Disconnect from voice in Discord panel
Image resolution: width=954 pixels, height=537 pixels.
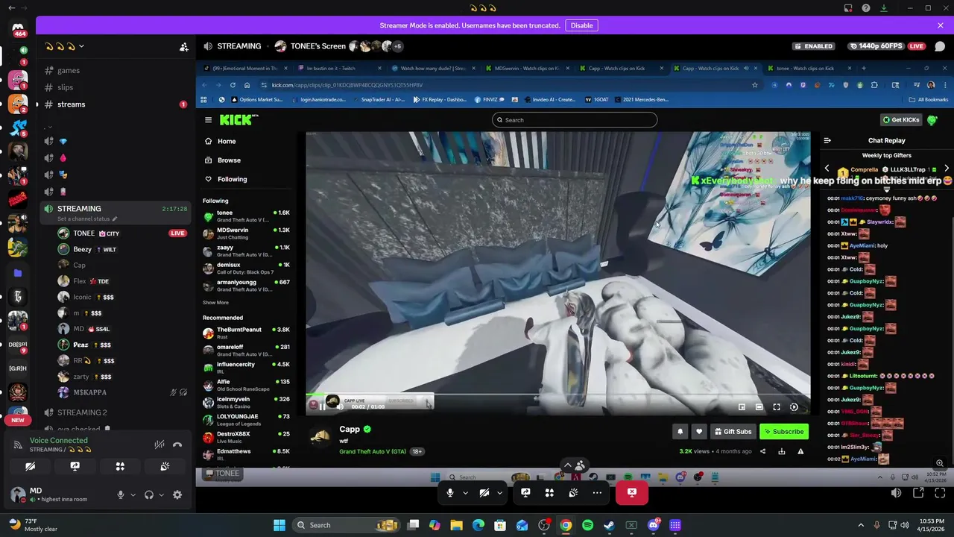pos(177,445)
